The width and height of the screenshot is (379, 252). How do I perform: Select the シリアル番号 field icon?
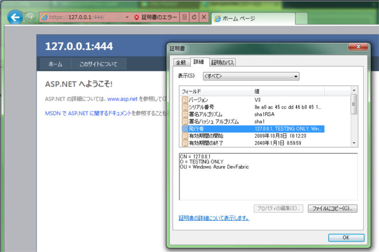coord(185,107)
